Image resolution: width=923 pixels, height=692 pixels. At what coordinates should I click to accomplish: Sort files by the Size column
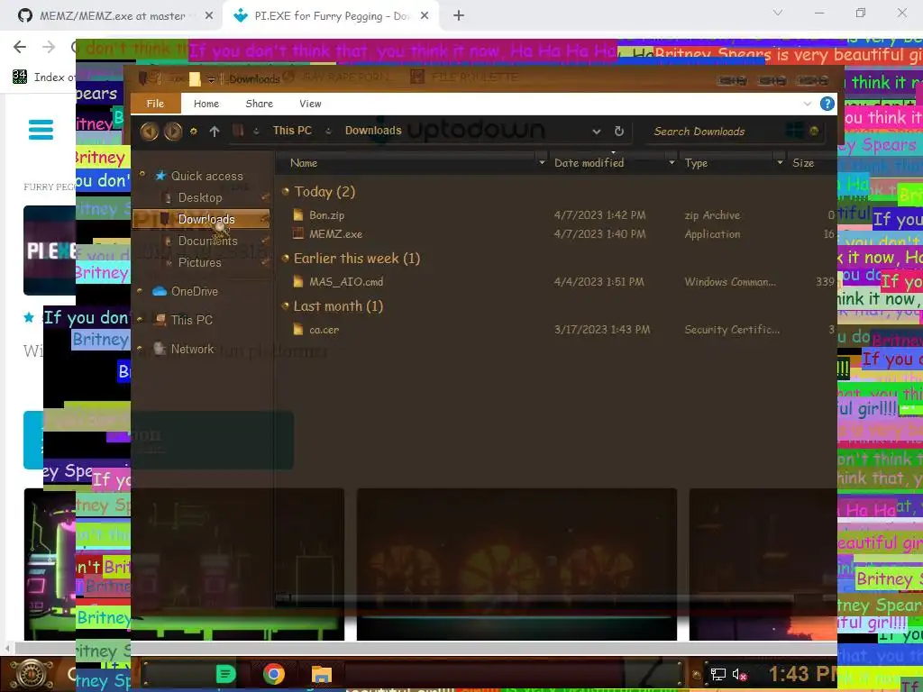[x=803, y=163]
